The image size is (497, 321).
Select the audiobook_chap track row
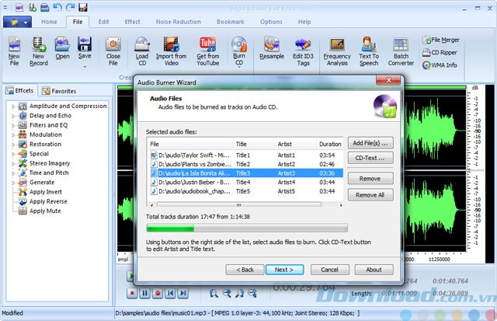click(x=246, y=191)
